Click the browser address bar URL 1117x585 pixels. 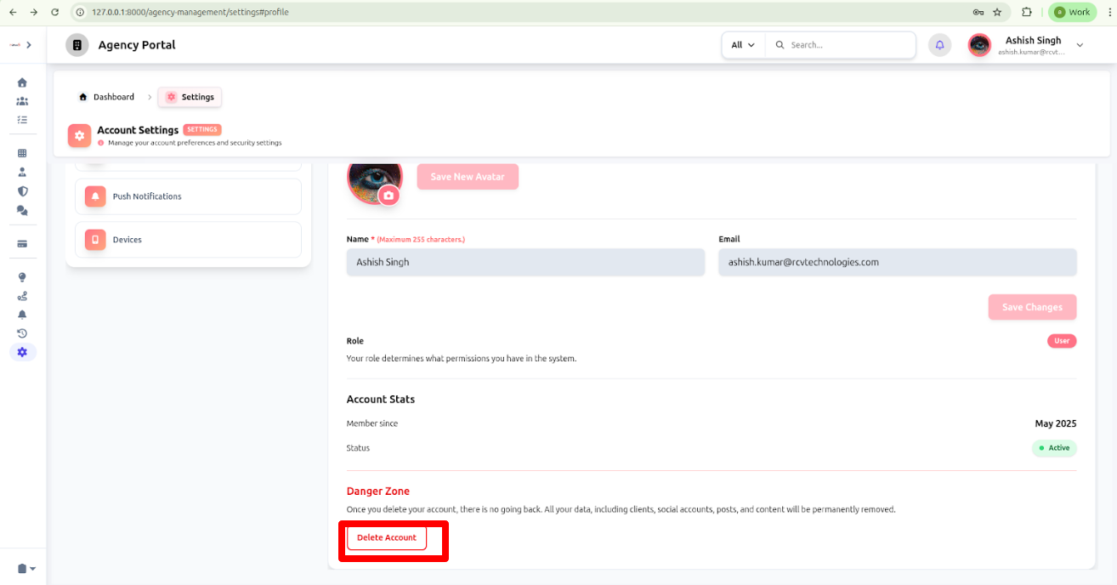[x=190, y=12]
